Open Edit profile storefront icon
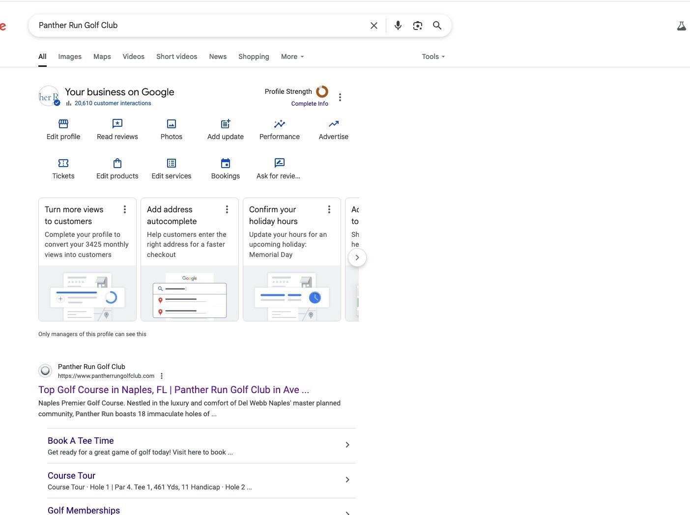690x515 pixels. pyautogui.click(x=63, y=124)
